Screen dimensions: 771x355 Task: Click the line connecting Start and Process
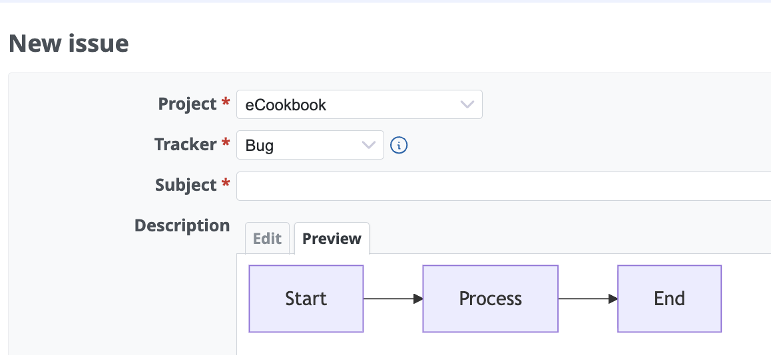pos(388,298)
